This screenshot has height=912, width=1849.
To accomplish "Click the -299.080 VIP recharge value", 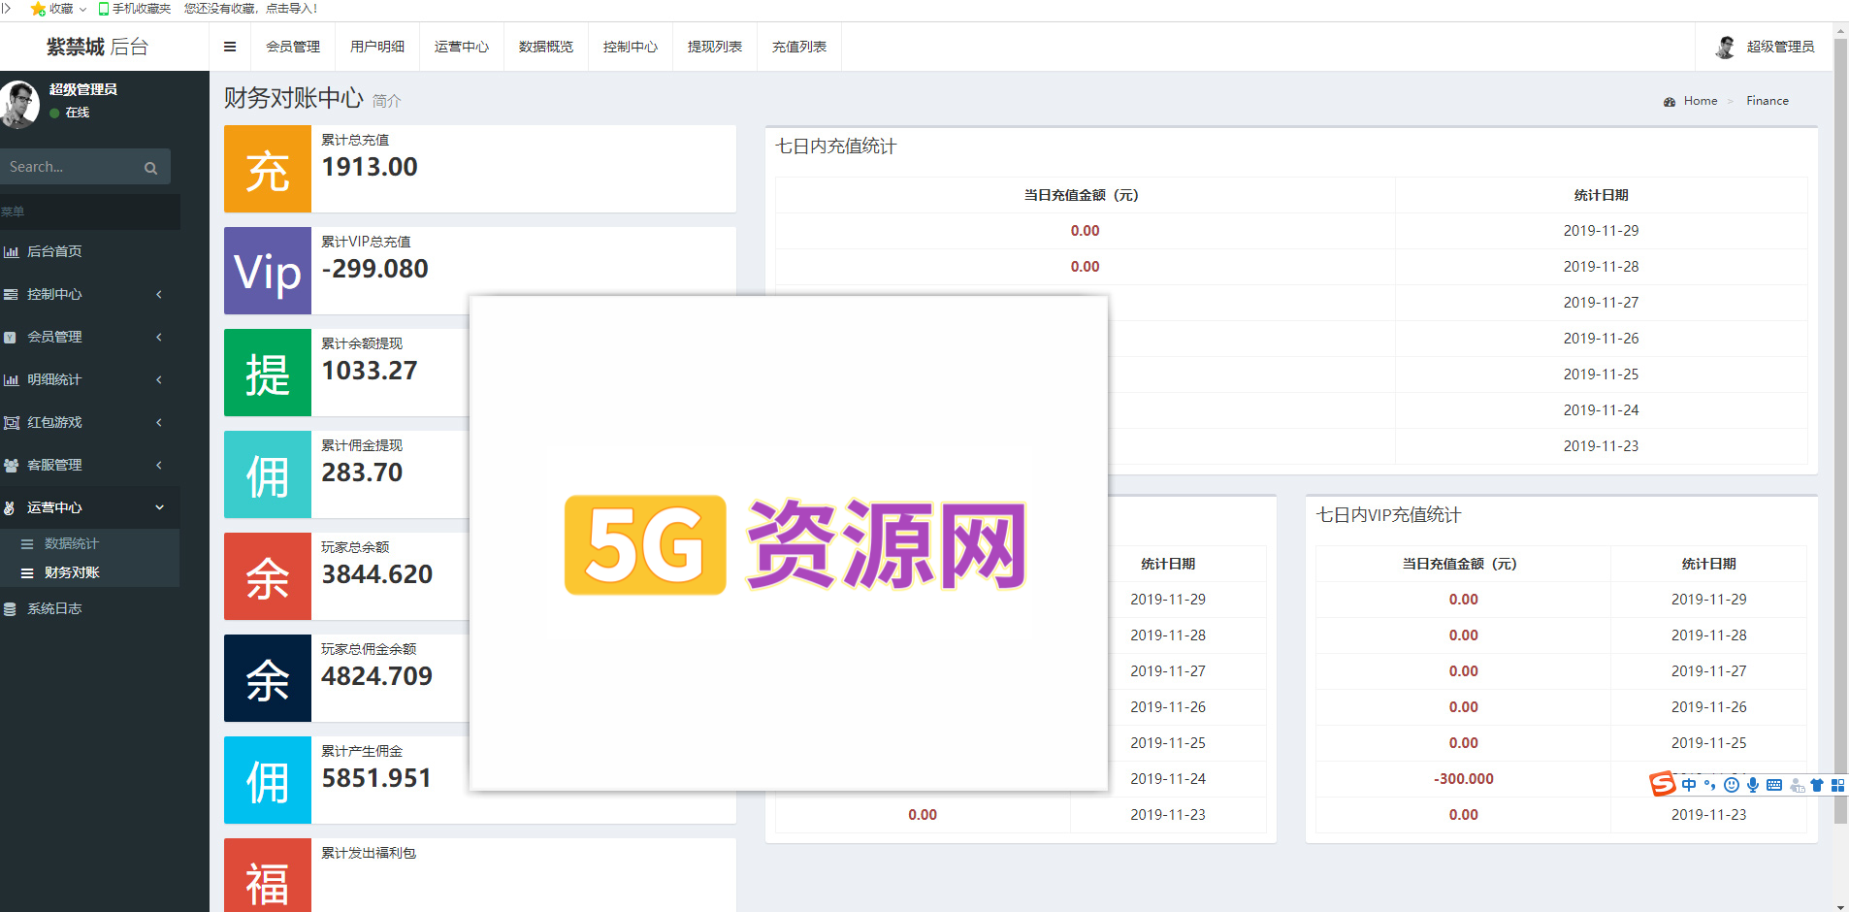I will coord(374,269).
